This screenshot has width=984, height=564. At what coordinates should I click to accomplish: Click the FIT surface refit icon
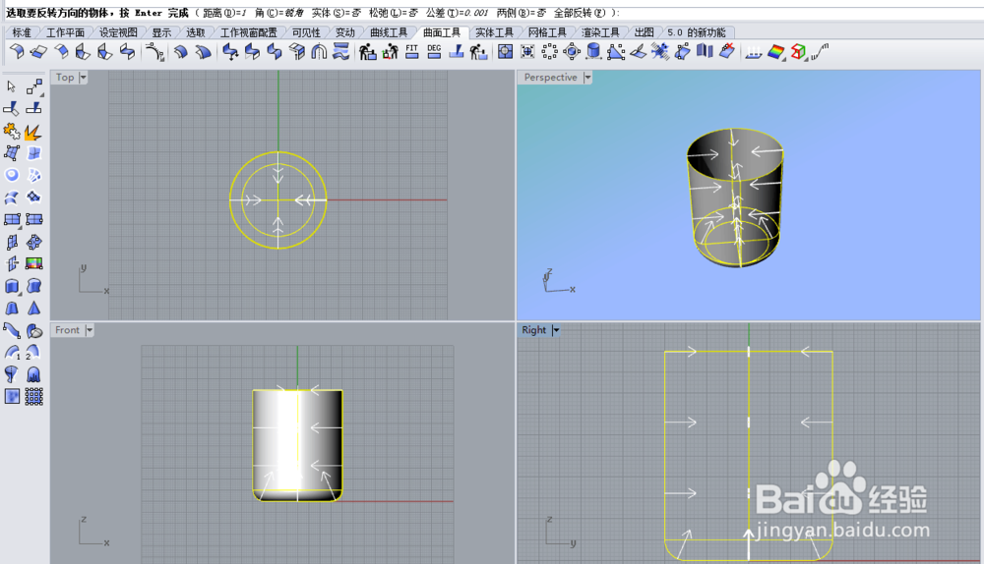click(411, 52)
